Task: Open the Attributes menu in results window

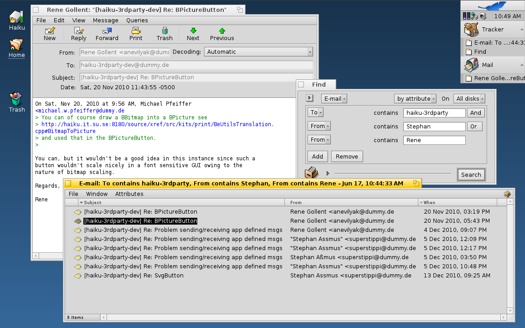Action: click(129, 194)
